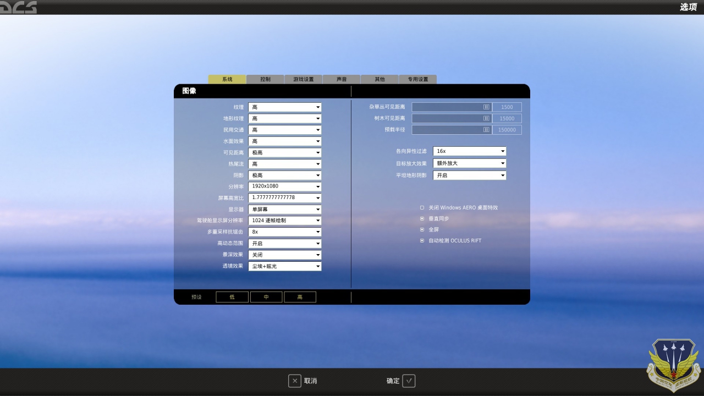This screenshot has height=396, width=704.
Task: Click the 选项 title text
Action: (x=688, y=7)
